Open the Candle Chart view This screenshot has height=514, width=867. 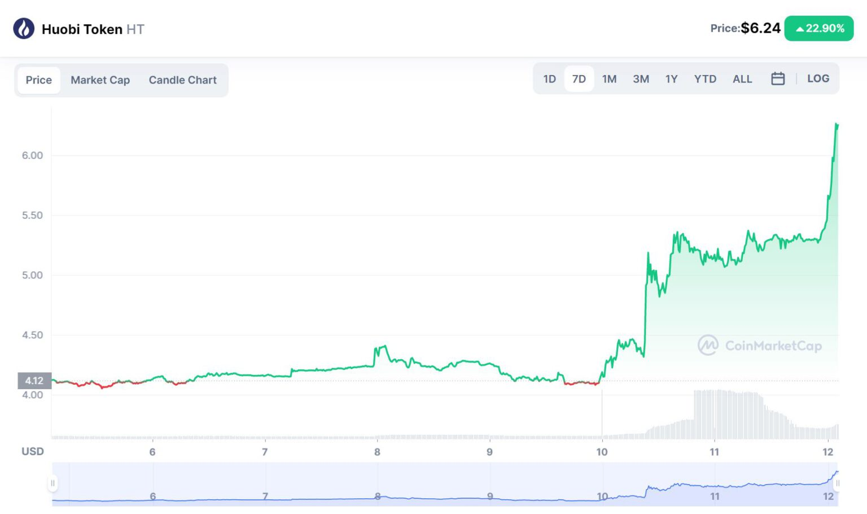tap(182, 80)
